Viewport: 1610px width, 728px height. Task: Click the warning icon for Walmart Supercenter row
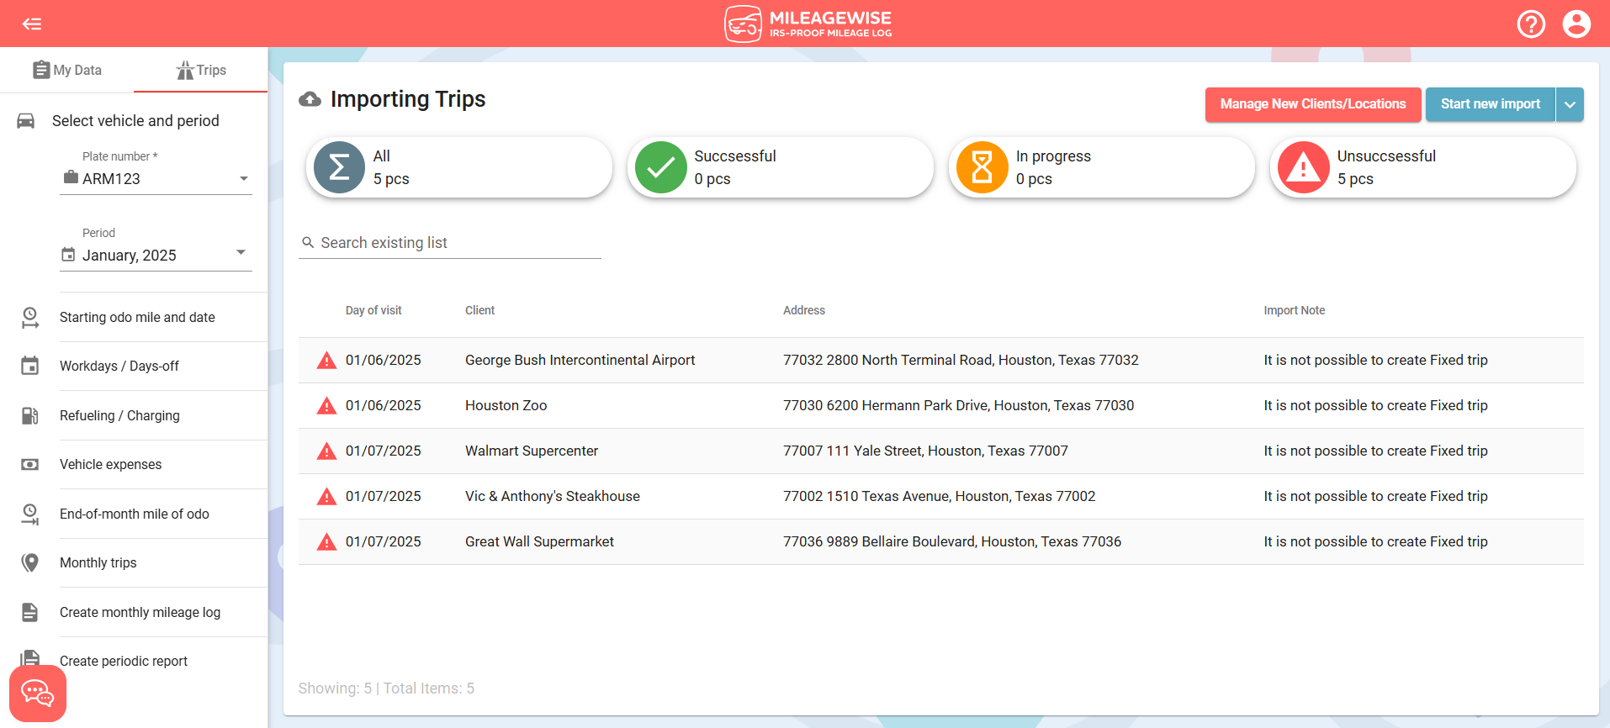[326, 451]
